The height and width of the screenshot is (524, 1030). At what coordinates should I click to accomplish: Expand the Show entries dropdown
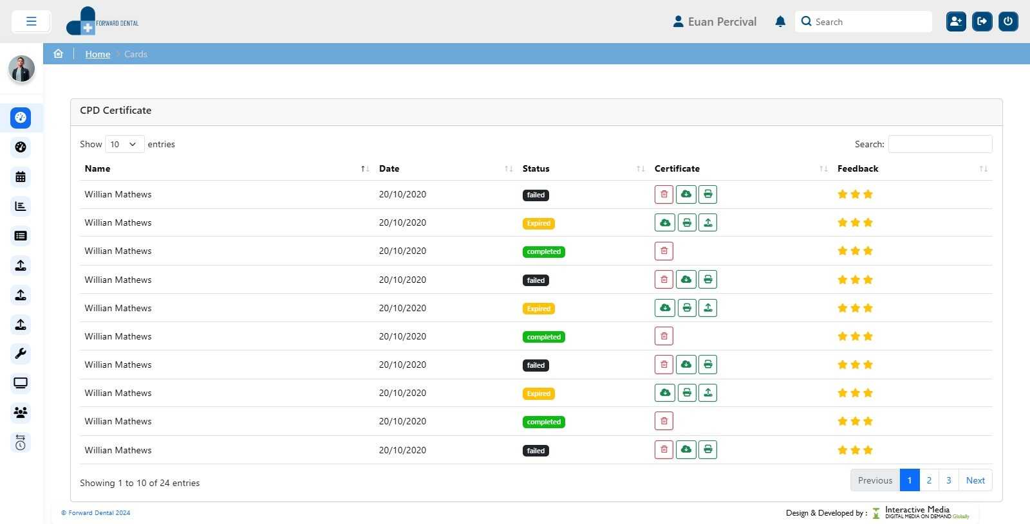[124, 145]
